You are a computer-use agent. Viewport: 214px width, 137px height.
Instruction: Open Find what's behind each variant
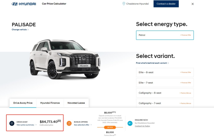point(152,63)
